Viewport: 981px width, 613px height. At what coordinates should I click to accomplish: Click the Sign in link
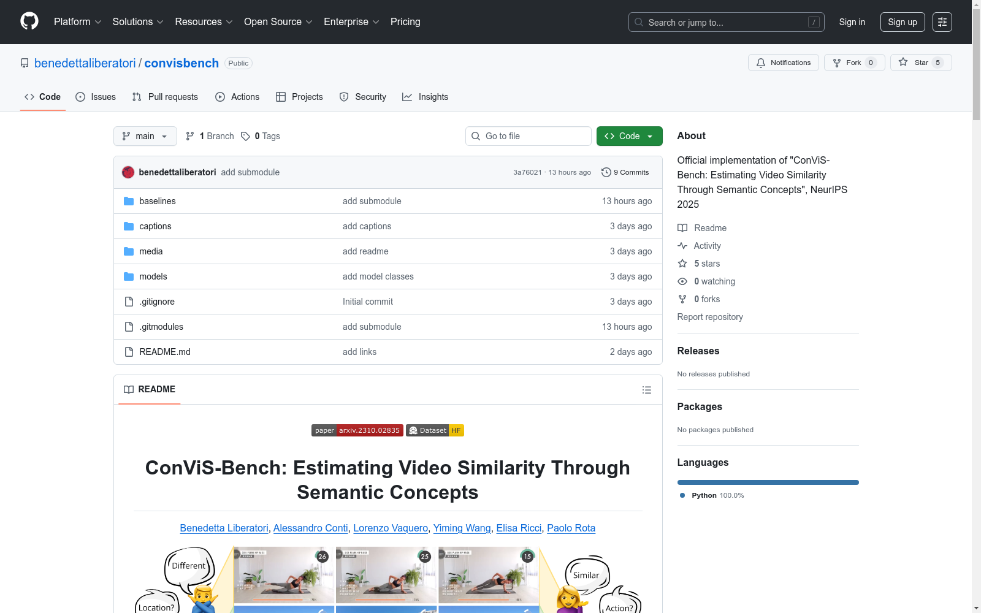click(852, 22)
